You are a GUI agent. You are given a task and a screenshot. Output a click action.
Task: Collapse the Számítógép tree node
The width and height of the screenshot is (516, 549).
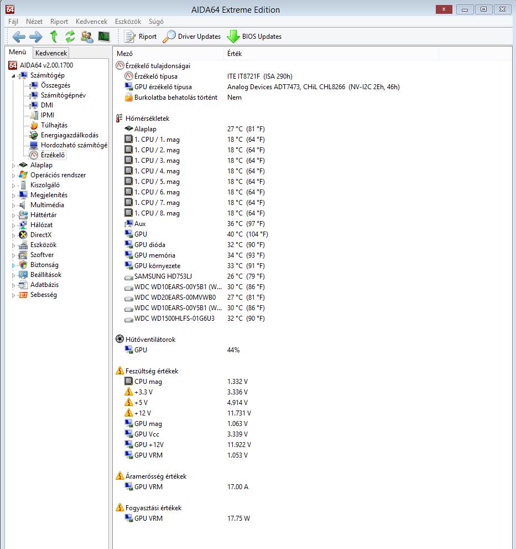click(14, 76)
